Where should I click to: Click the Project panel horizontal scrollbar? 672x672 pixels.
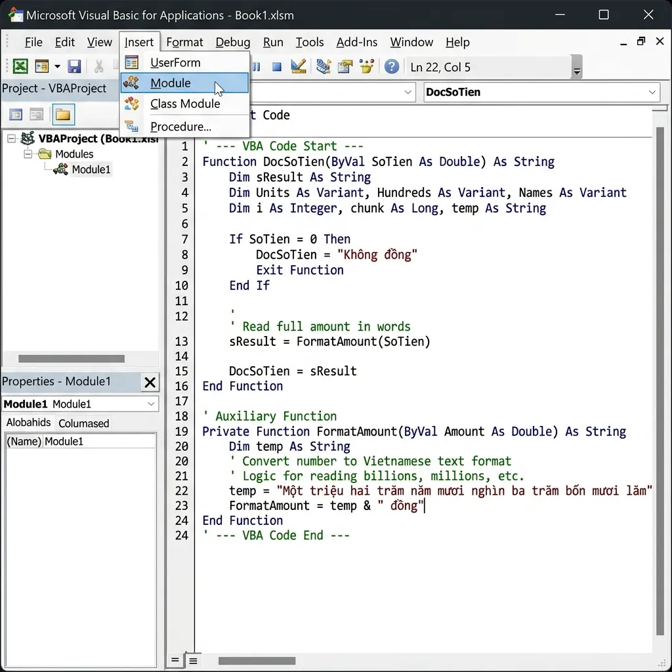click(x=72, y=358)
